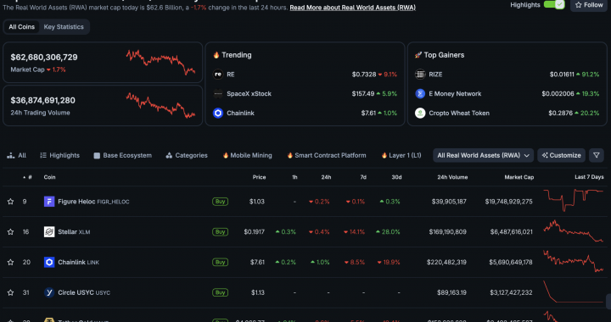Image resolution: width=611 pixels, height=322 pixels.
Task: Favorite Stellar with star icon
Action: click(10, 232)
